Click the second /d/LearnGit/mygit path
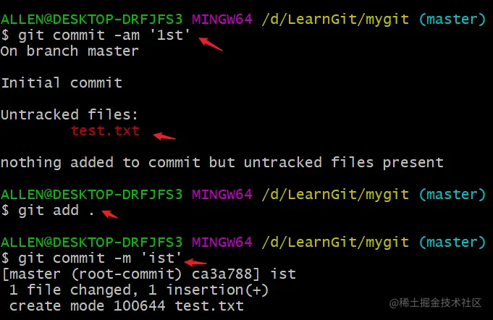Image resolution: width=493 pixels, height=320 pixels. (335, 194)
